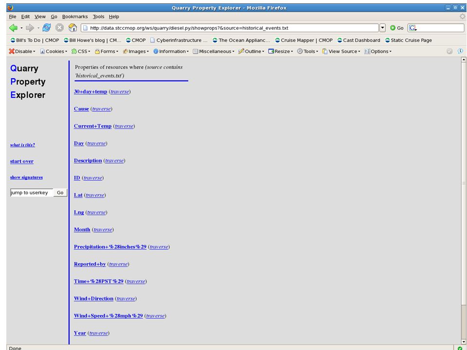Click the Firefox icon in the title bar
The height and width of the screenshot is (350, 467).
[10, 8]
